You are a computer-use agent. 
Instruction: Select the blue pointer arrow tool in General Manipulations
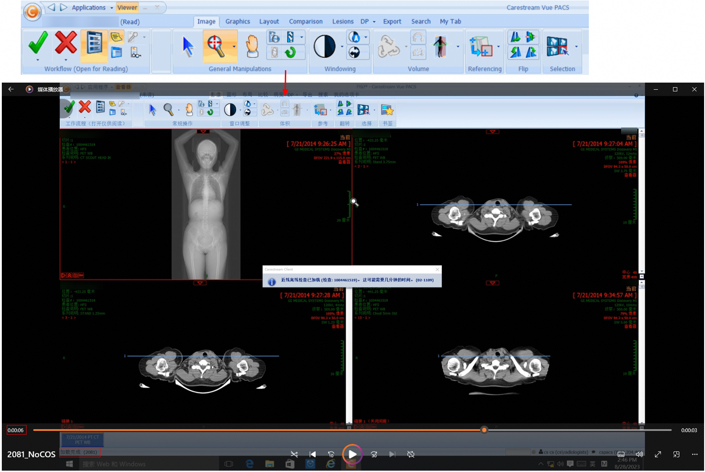(188, 46)
